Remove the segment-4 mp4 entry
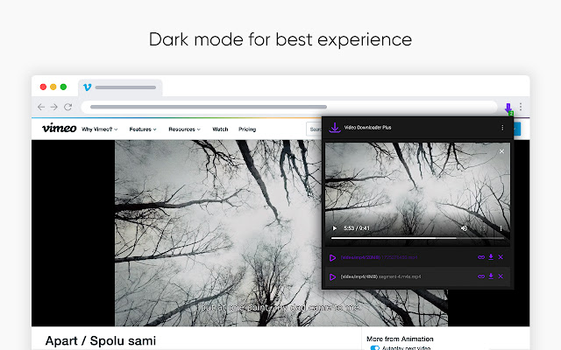 tap(501, 276)
